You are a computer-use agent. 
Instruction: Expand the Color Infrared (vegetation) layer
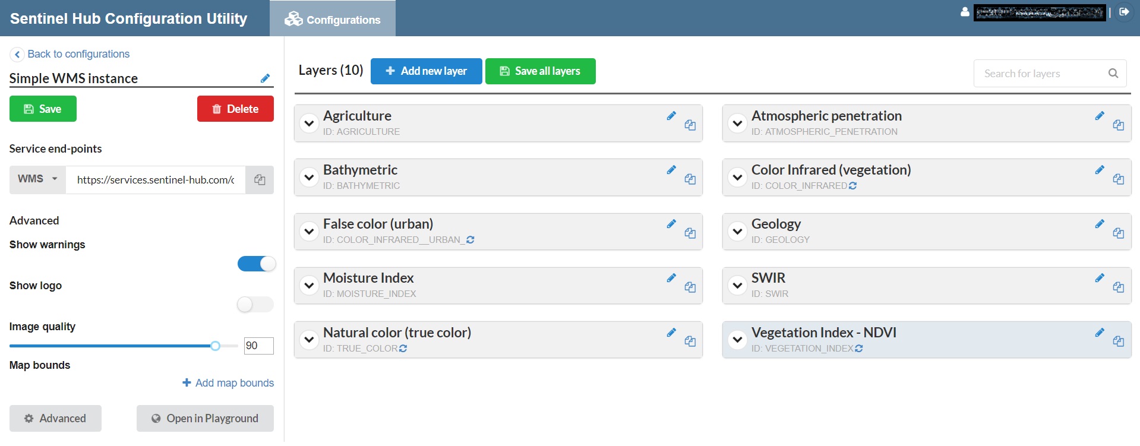click(737, 177)
